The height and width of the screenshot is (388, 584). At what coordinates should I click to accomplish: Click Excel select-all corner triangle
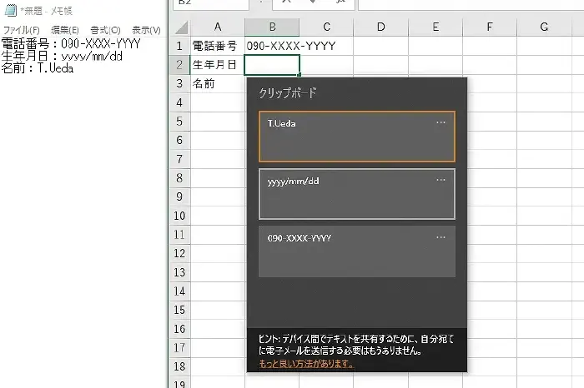pyautogui.click(x=180, y=27)
